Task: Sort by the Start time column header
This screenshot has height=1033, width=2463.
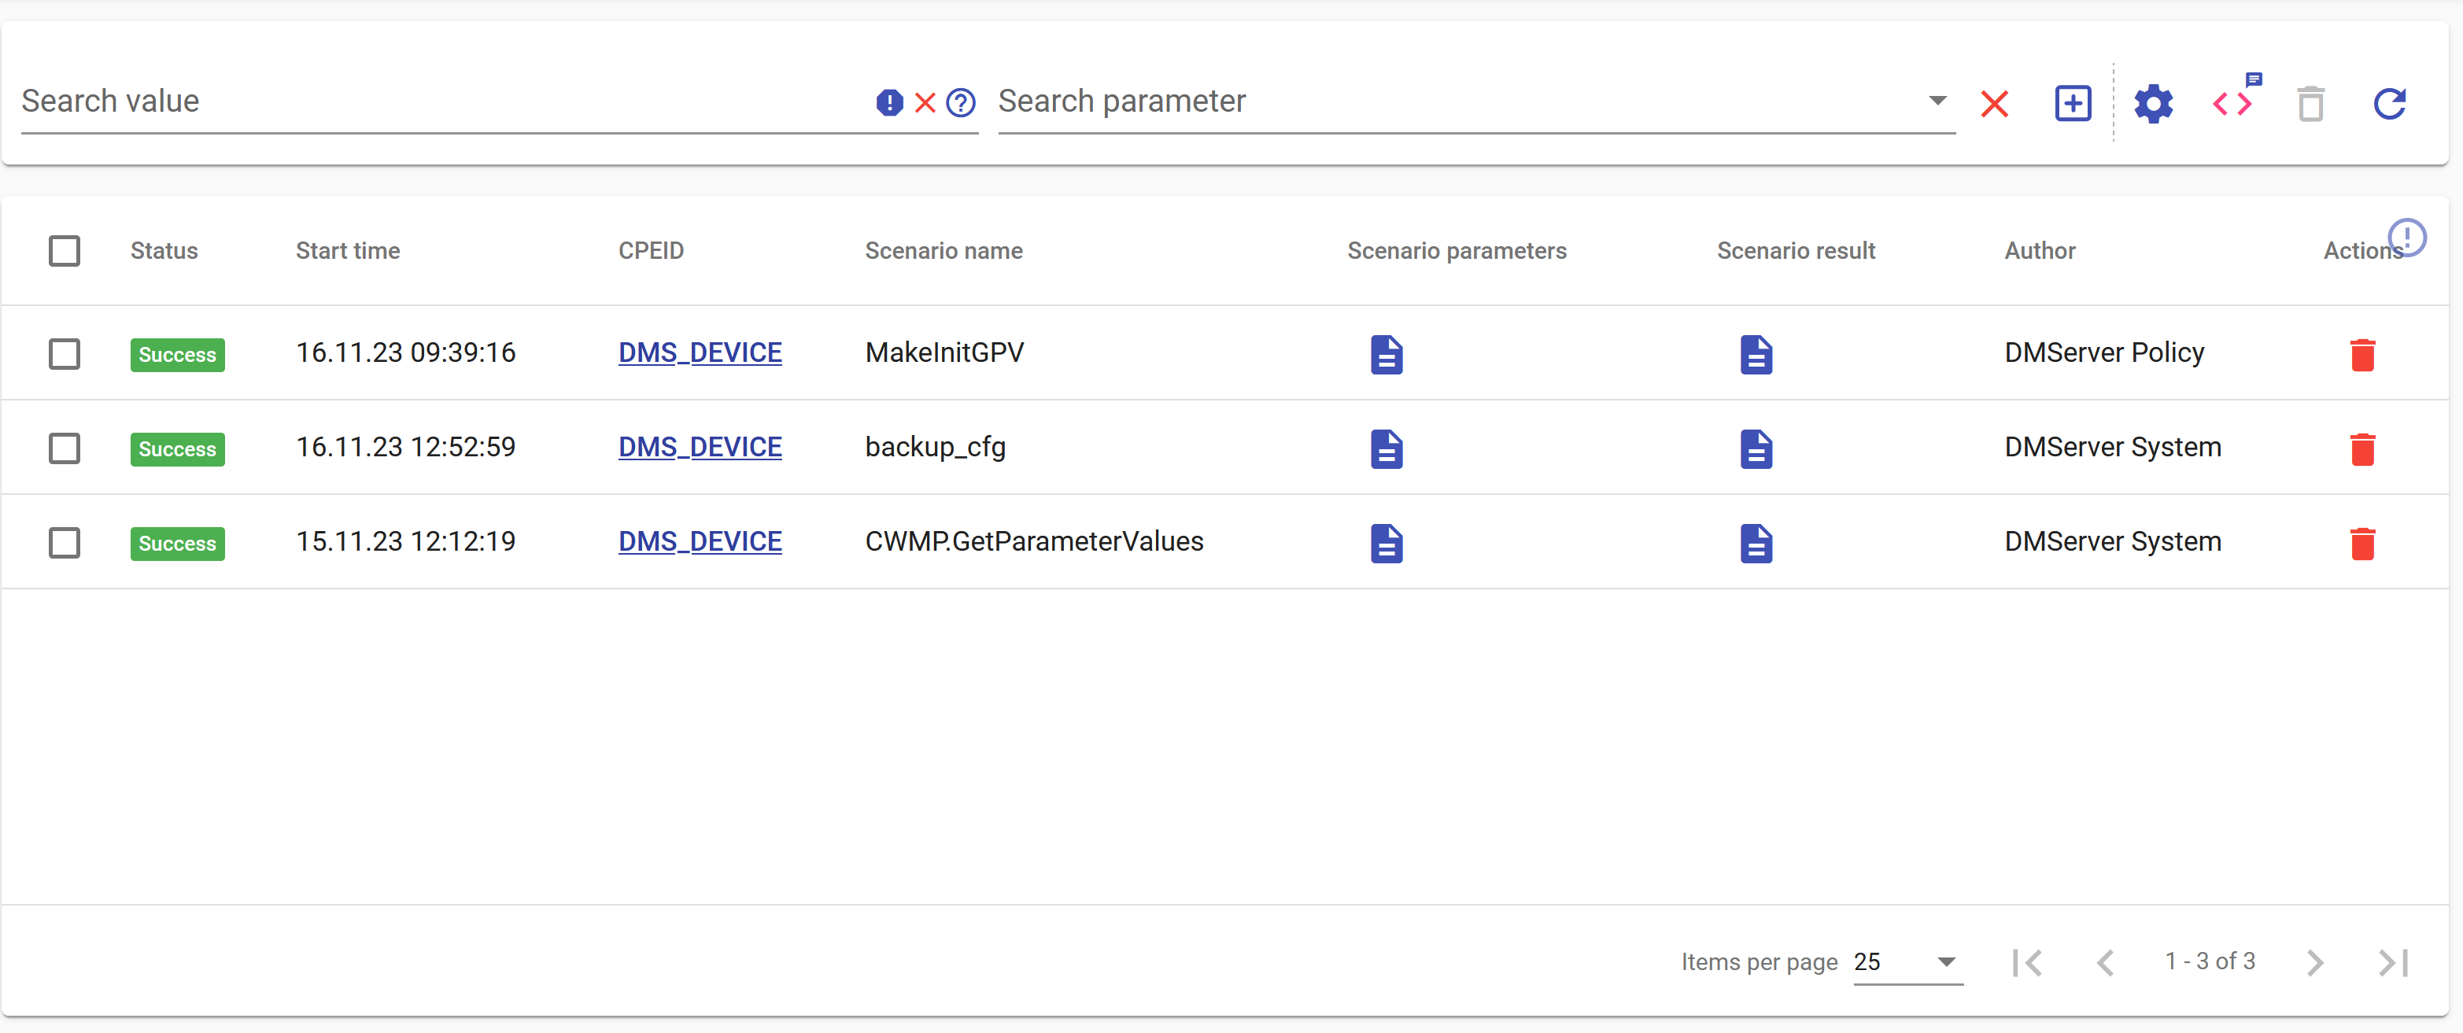Action: pos(347,251)
